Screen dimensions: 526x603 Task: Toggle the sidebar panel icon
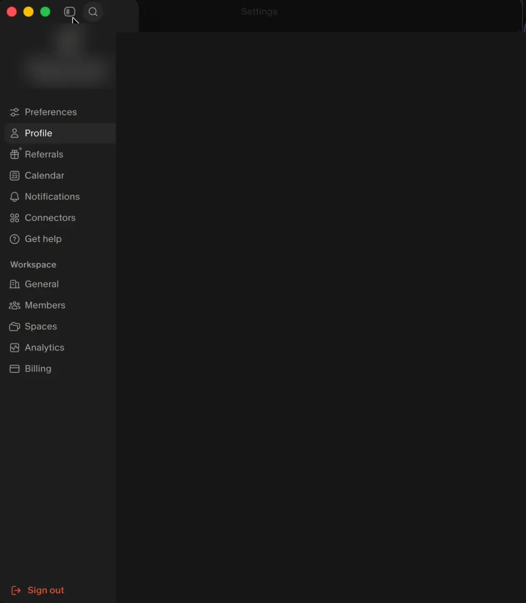pyautogui.click(x=69, y=12)
